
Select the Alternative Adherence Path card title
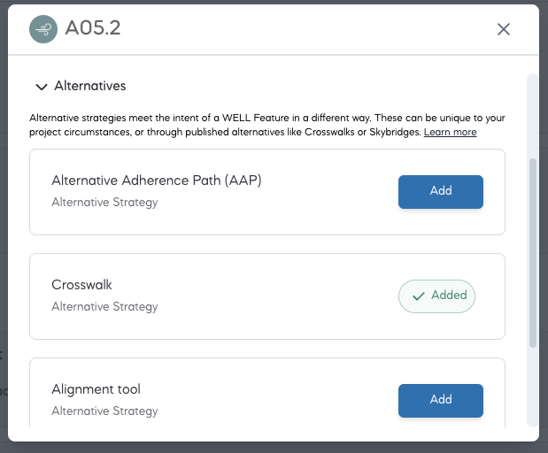(157, 180)
